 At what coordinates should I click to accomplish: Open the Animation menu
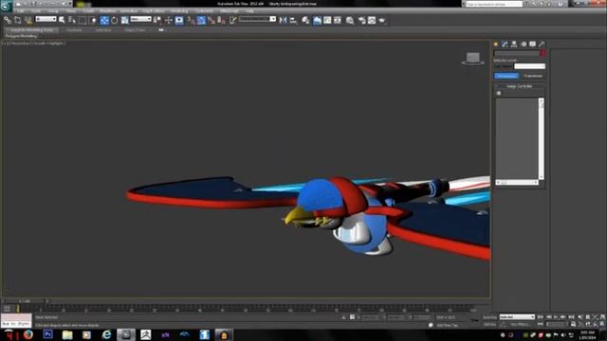[129, 10]
